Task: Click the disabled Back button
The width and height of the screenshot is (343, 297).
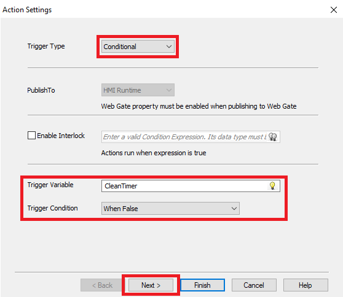Action: click(101, 285)
